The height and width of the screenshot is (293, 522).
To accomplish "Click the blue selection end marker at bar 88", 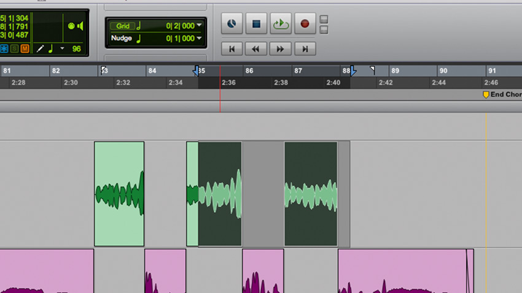I will 353,70.
